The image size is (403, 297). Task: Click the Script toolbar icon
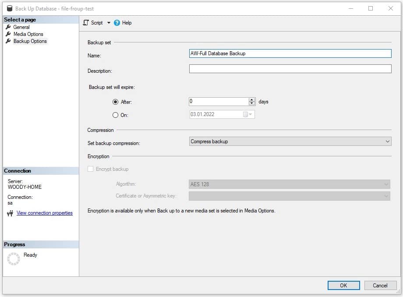[86, 22]
